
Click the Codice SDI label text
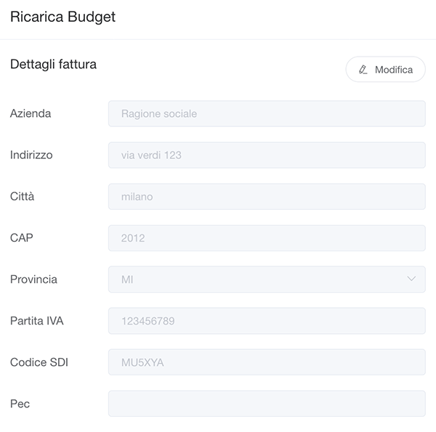pyautogui.click(x=39, y=362)
